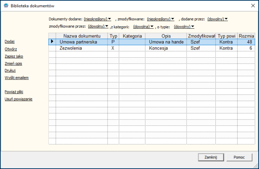Click the Umowa na hande description cell
Image resolution: width=259 pixels, height=169 pixels.
166,42
